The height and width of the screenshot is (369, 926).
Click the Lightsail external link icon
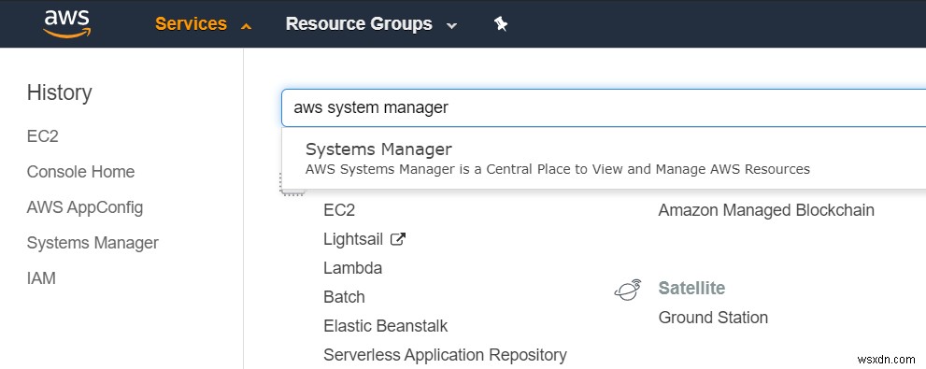(398, 239)
